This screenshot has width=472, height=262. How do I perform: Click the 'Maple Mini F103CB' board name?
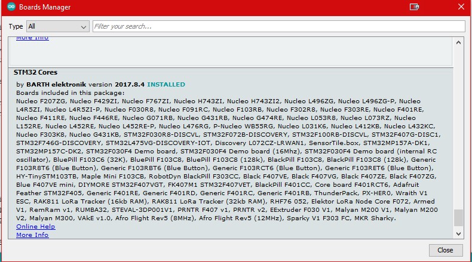pyautogui.click(x=113, y=176)
